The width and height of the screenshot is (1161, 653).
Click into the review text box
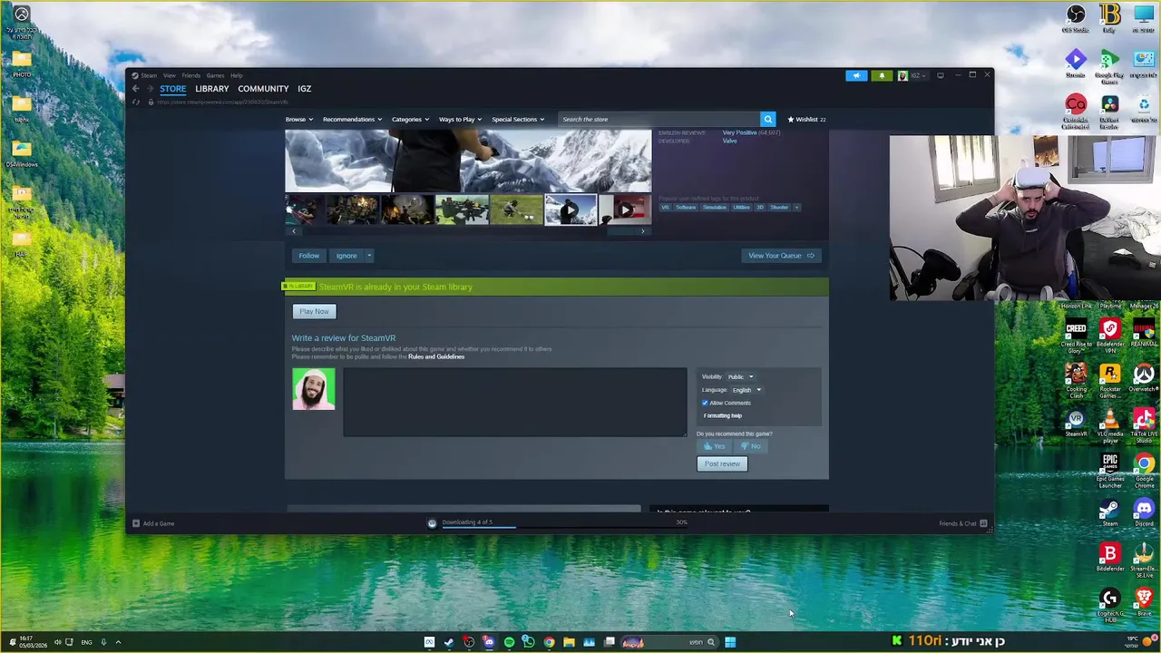tap(514, 402)
